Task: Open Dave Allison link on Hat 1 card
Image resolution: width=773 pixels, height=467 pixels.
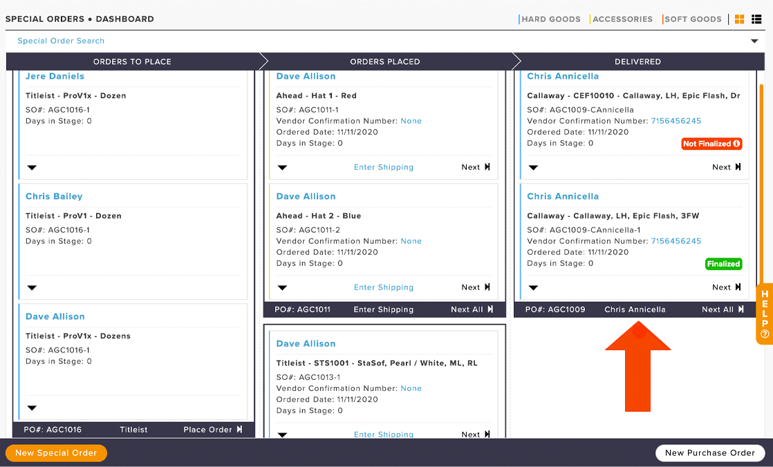Action: coord(306,77)
